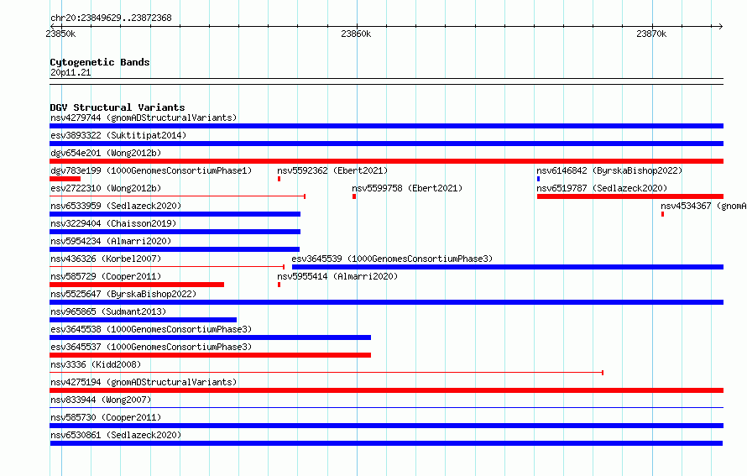Viewport: 747px width, 476px height.
Task: Select nsv6146842 ByrskaBishop2022 label
Action: pos(609,170)
